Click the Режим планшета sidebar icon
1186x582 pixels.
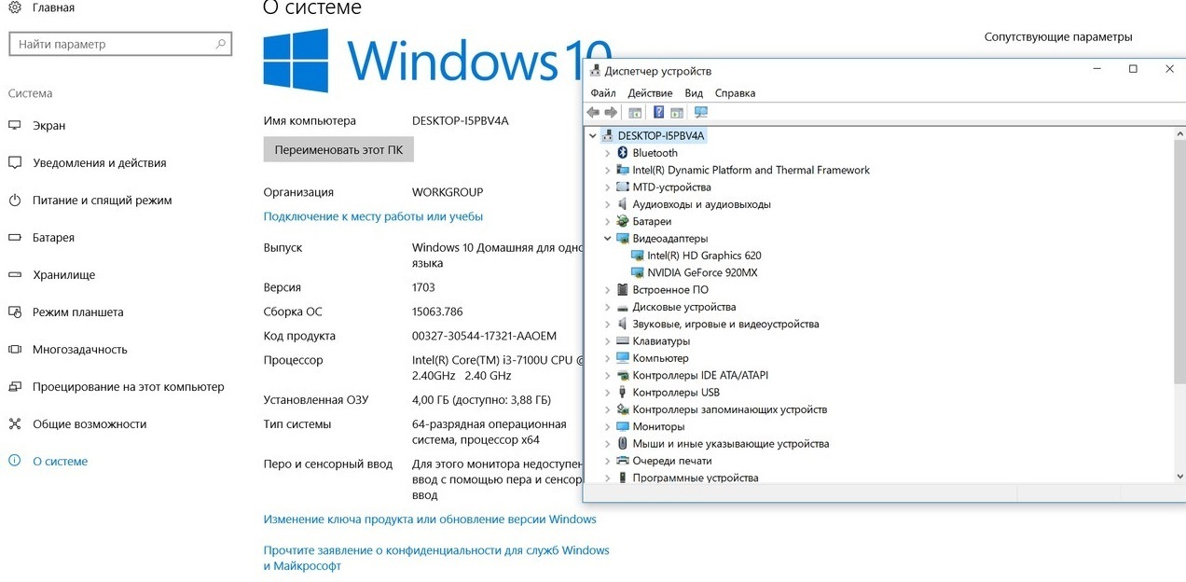coord(15,312)
